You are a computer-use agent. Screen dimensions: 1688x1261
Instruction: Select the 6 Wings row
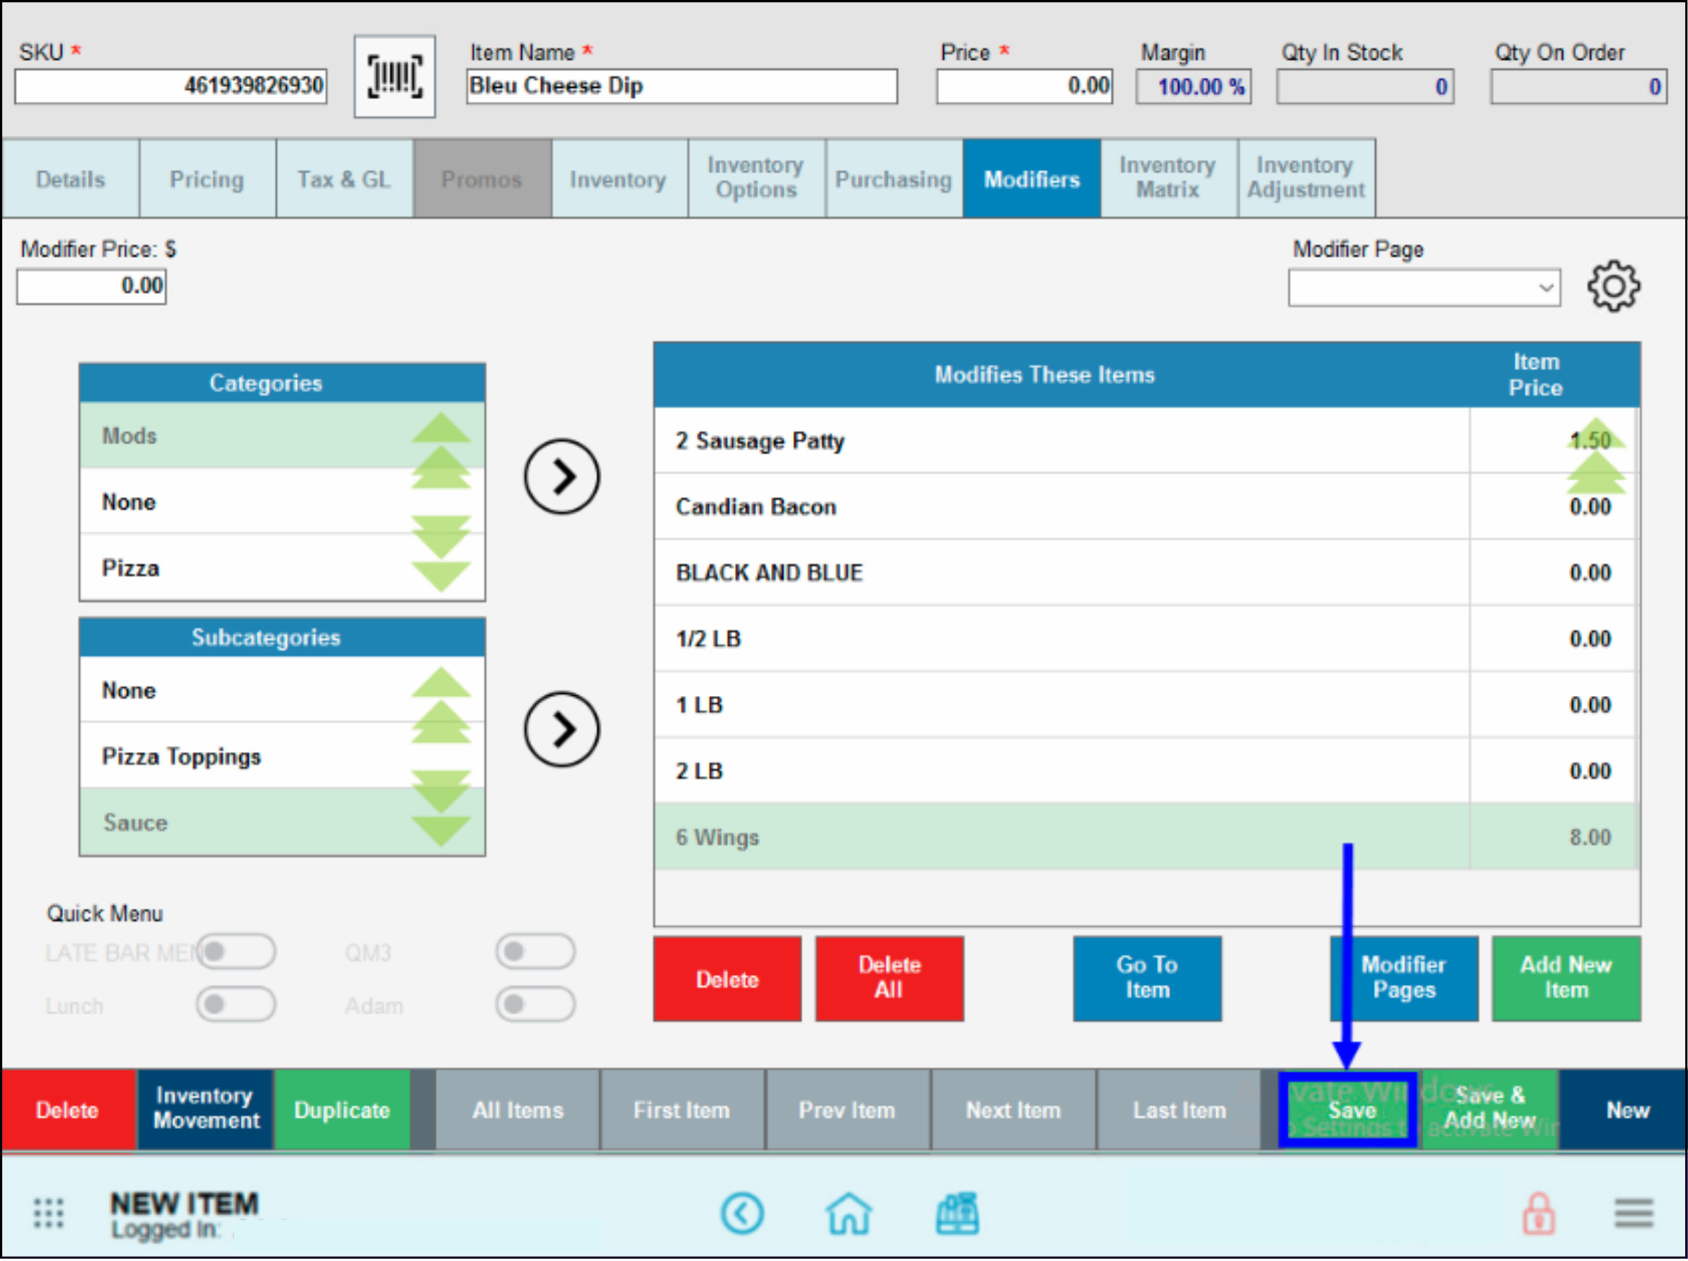1146,837
